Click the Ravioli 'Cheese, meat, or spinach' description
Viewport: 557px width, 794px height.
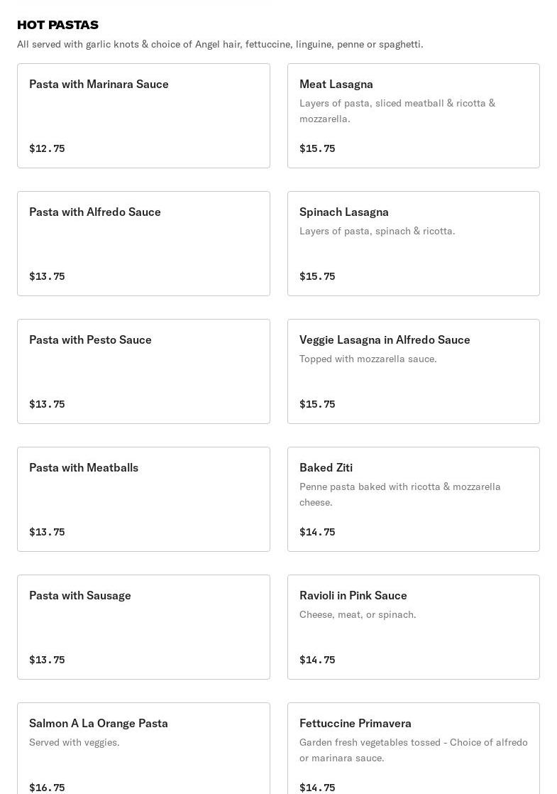tap(358, 615)
